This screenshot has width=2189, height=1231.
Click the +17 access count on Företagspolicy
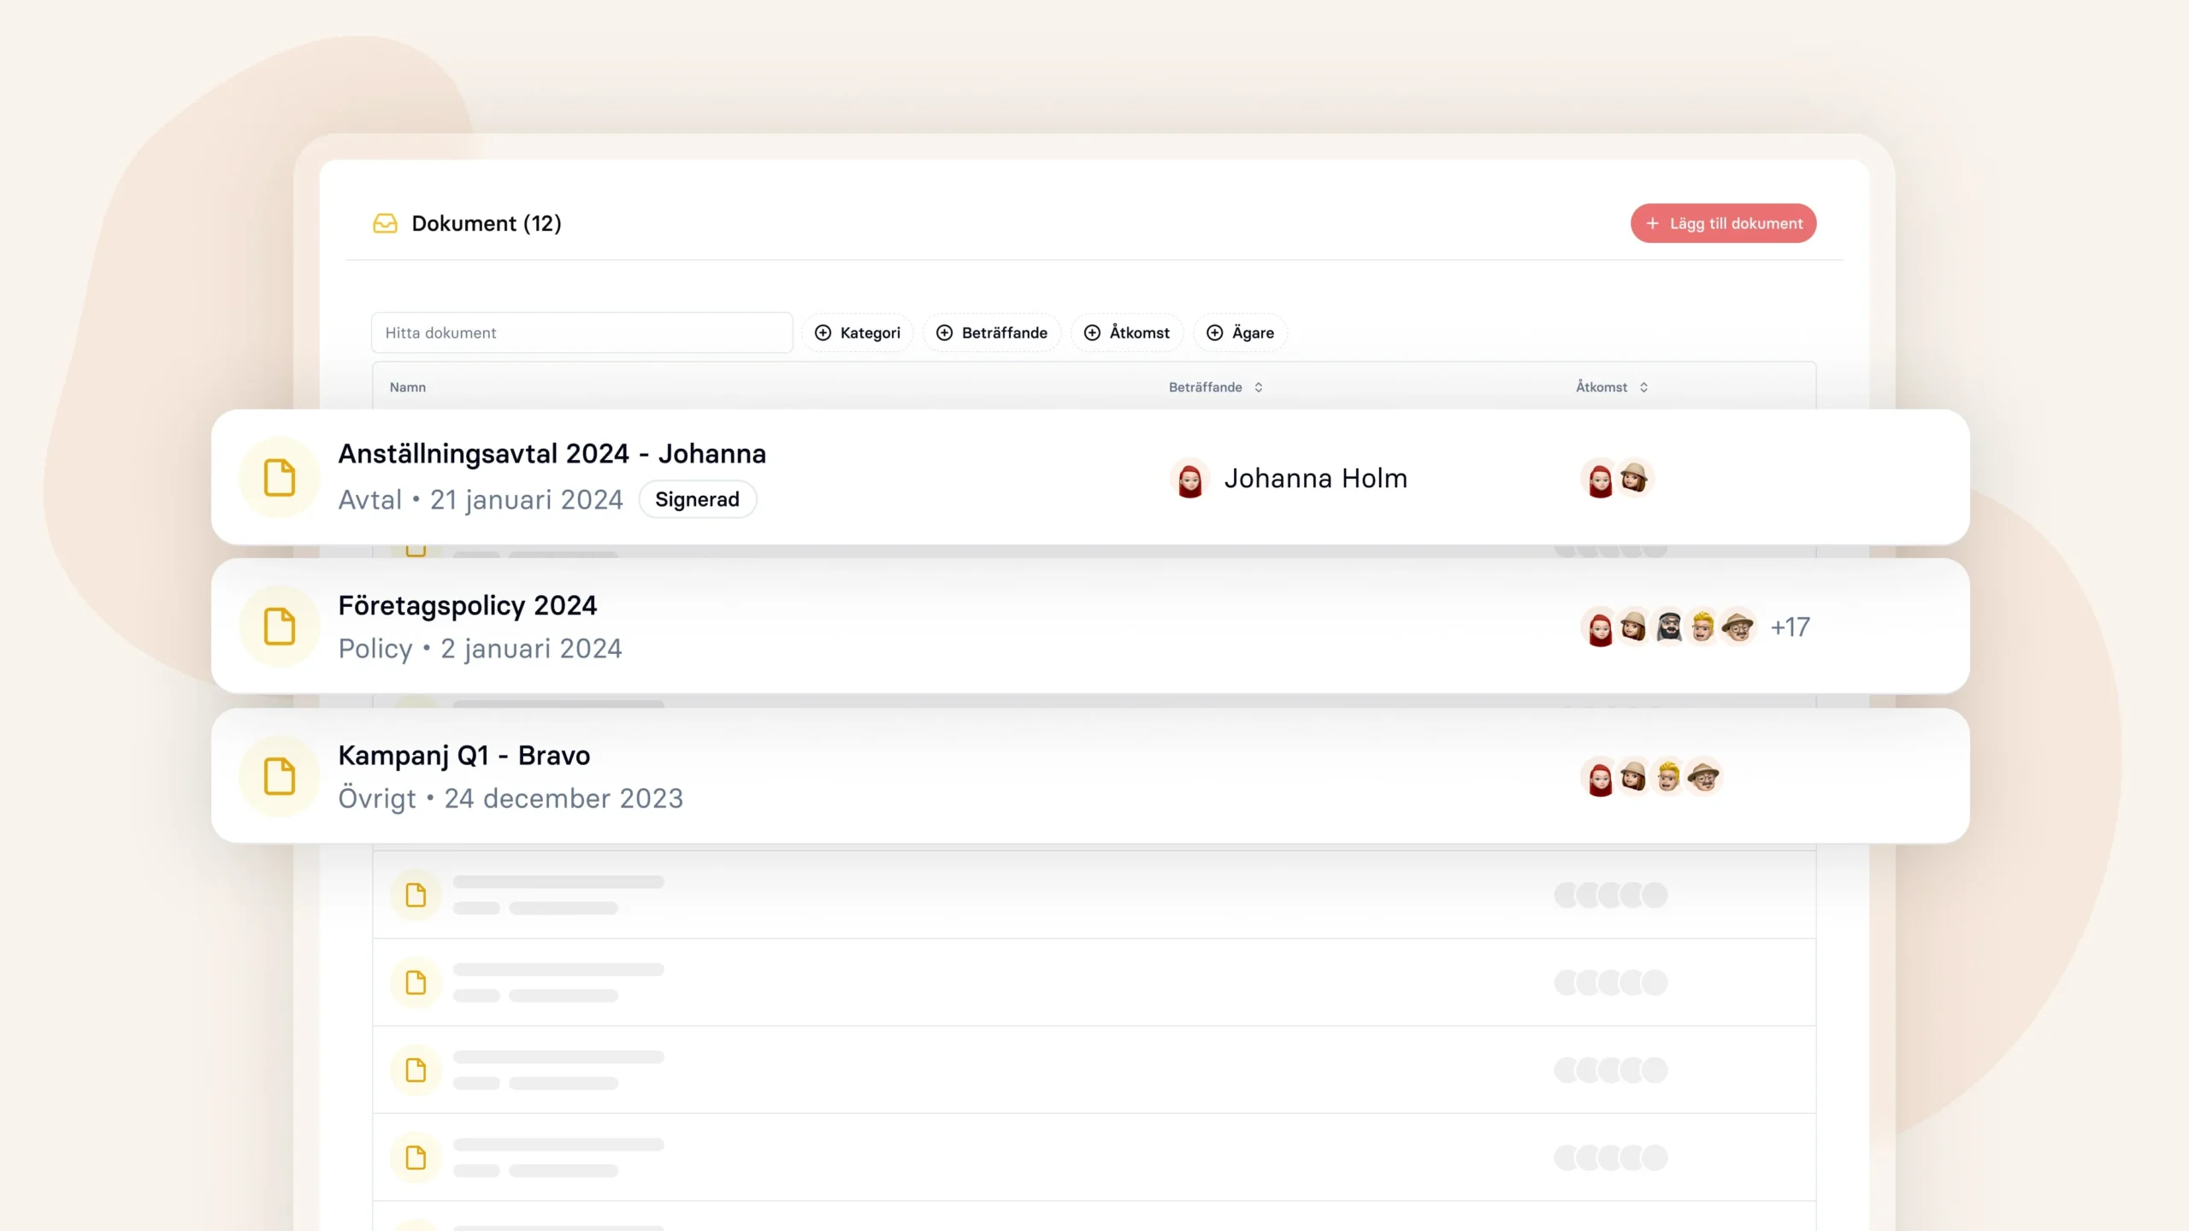tap(1791, 627)
